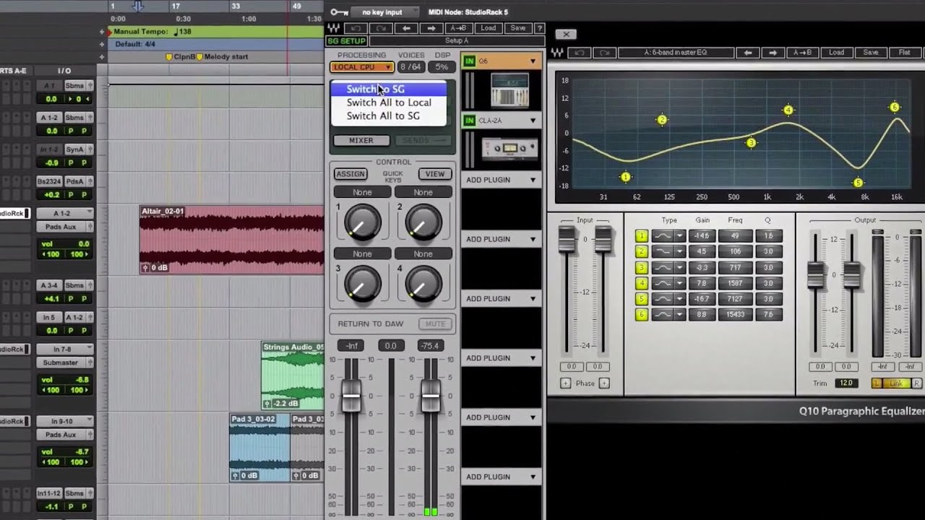Undo in the StudioRack toolbar
Viewport: 925px width, 520px height.
point(356,28)
